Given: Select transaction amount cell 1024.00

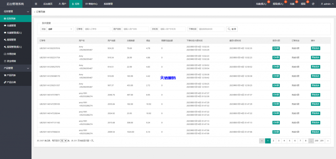Looking at the screenshot, I should coord(131,132).
